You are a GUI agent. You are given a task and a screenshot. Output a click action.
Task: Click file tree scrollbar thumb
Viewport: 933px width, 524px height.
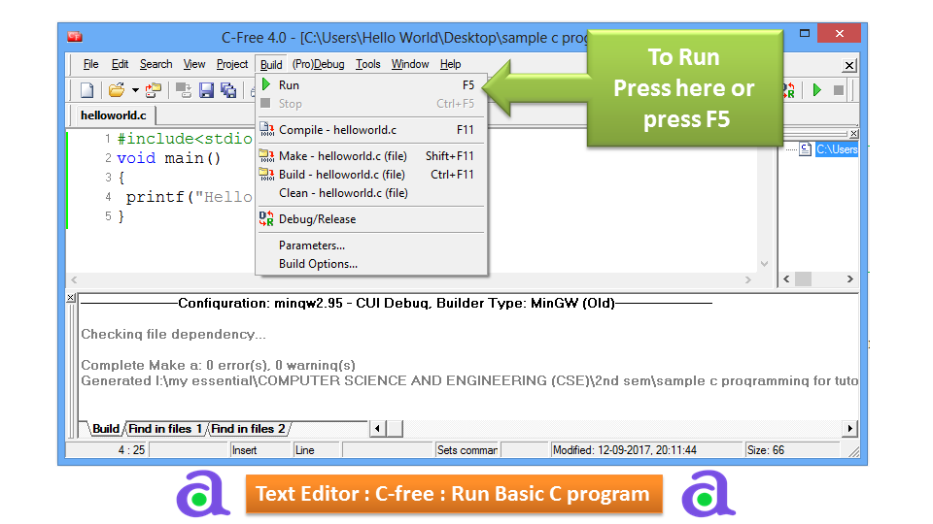[804, 278]
